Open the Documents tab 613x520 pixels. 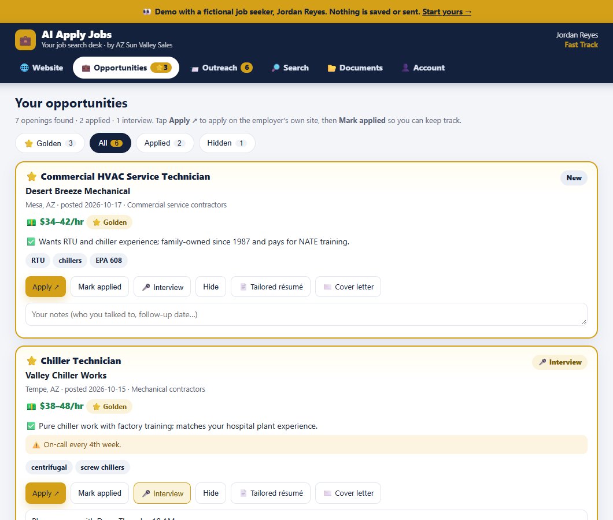[355, 68]
